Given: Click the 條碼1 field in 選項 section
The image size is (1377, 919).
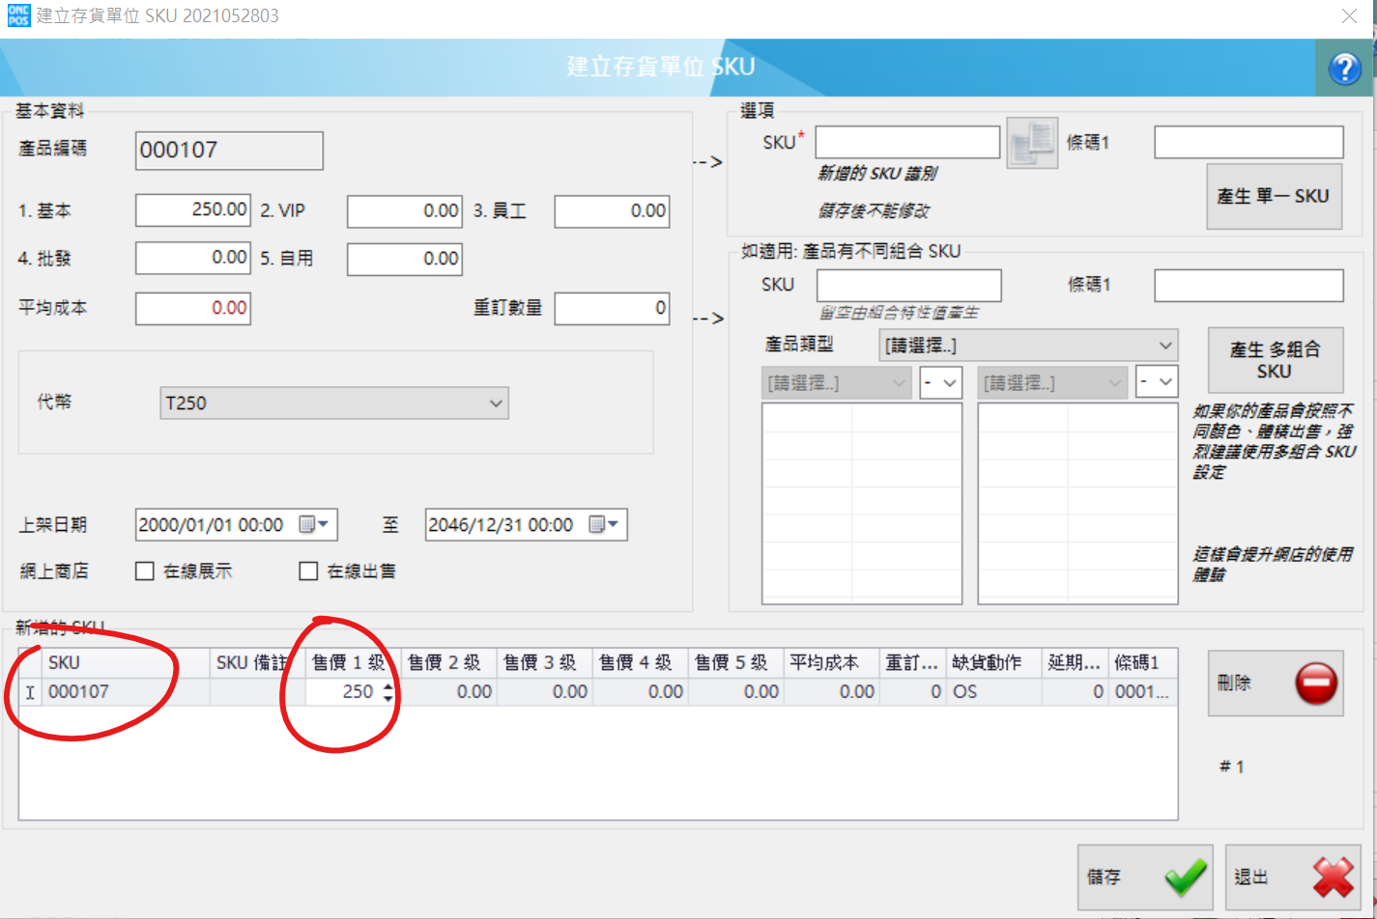Looking at the screenshot, I should click(1248, 142).
